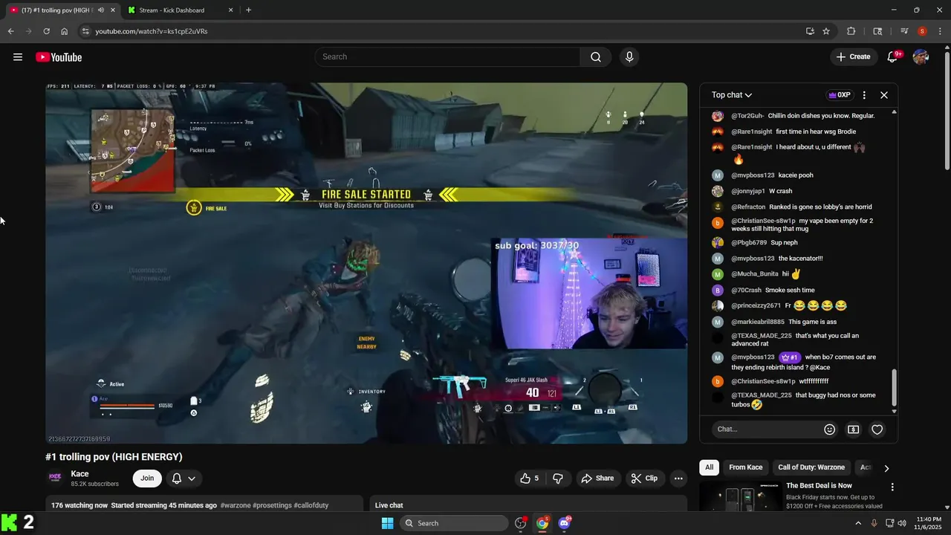
Task: Click the Windows taskbar search box
Action: (454, 523)
